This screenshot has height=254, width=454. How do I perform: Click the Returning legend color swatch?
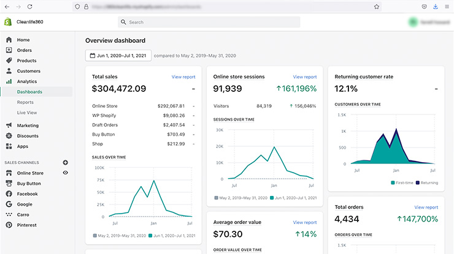(418, 182)
